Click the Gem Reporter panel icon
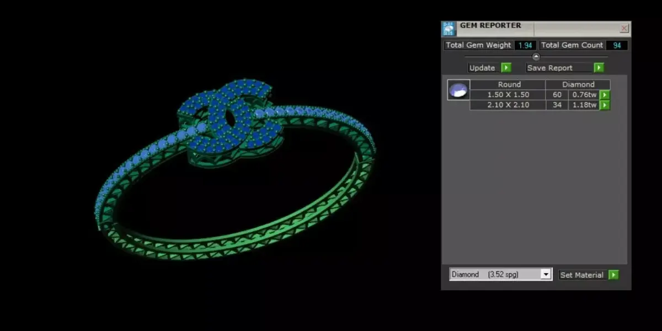This screenshot has width=662, height=331. pyautogui.click(x=449, y=29)
